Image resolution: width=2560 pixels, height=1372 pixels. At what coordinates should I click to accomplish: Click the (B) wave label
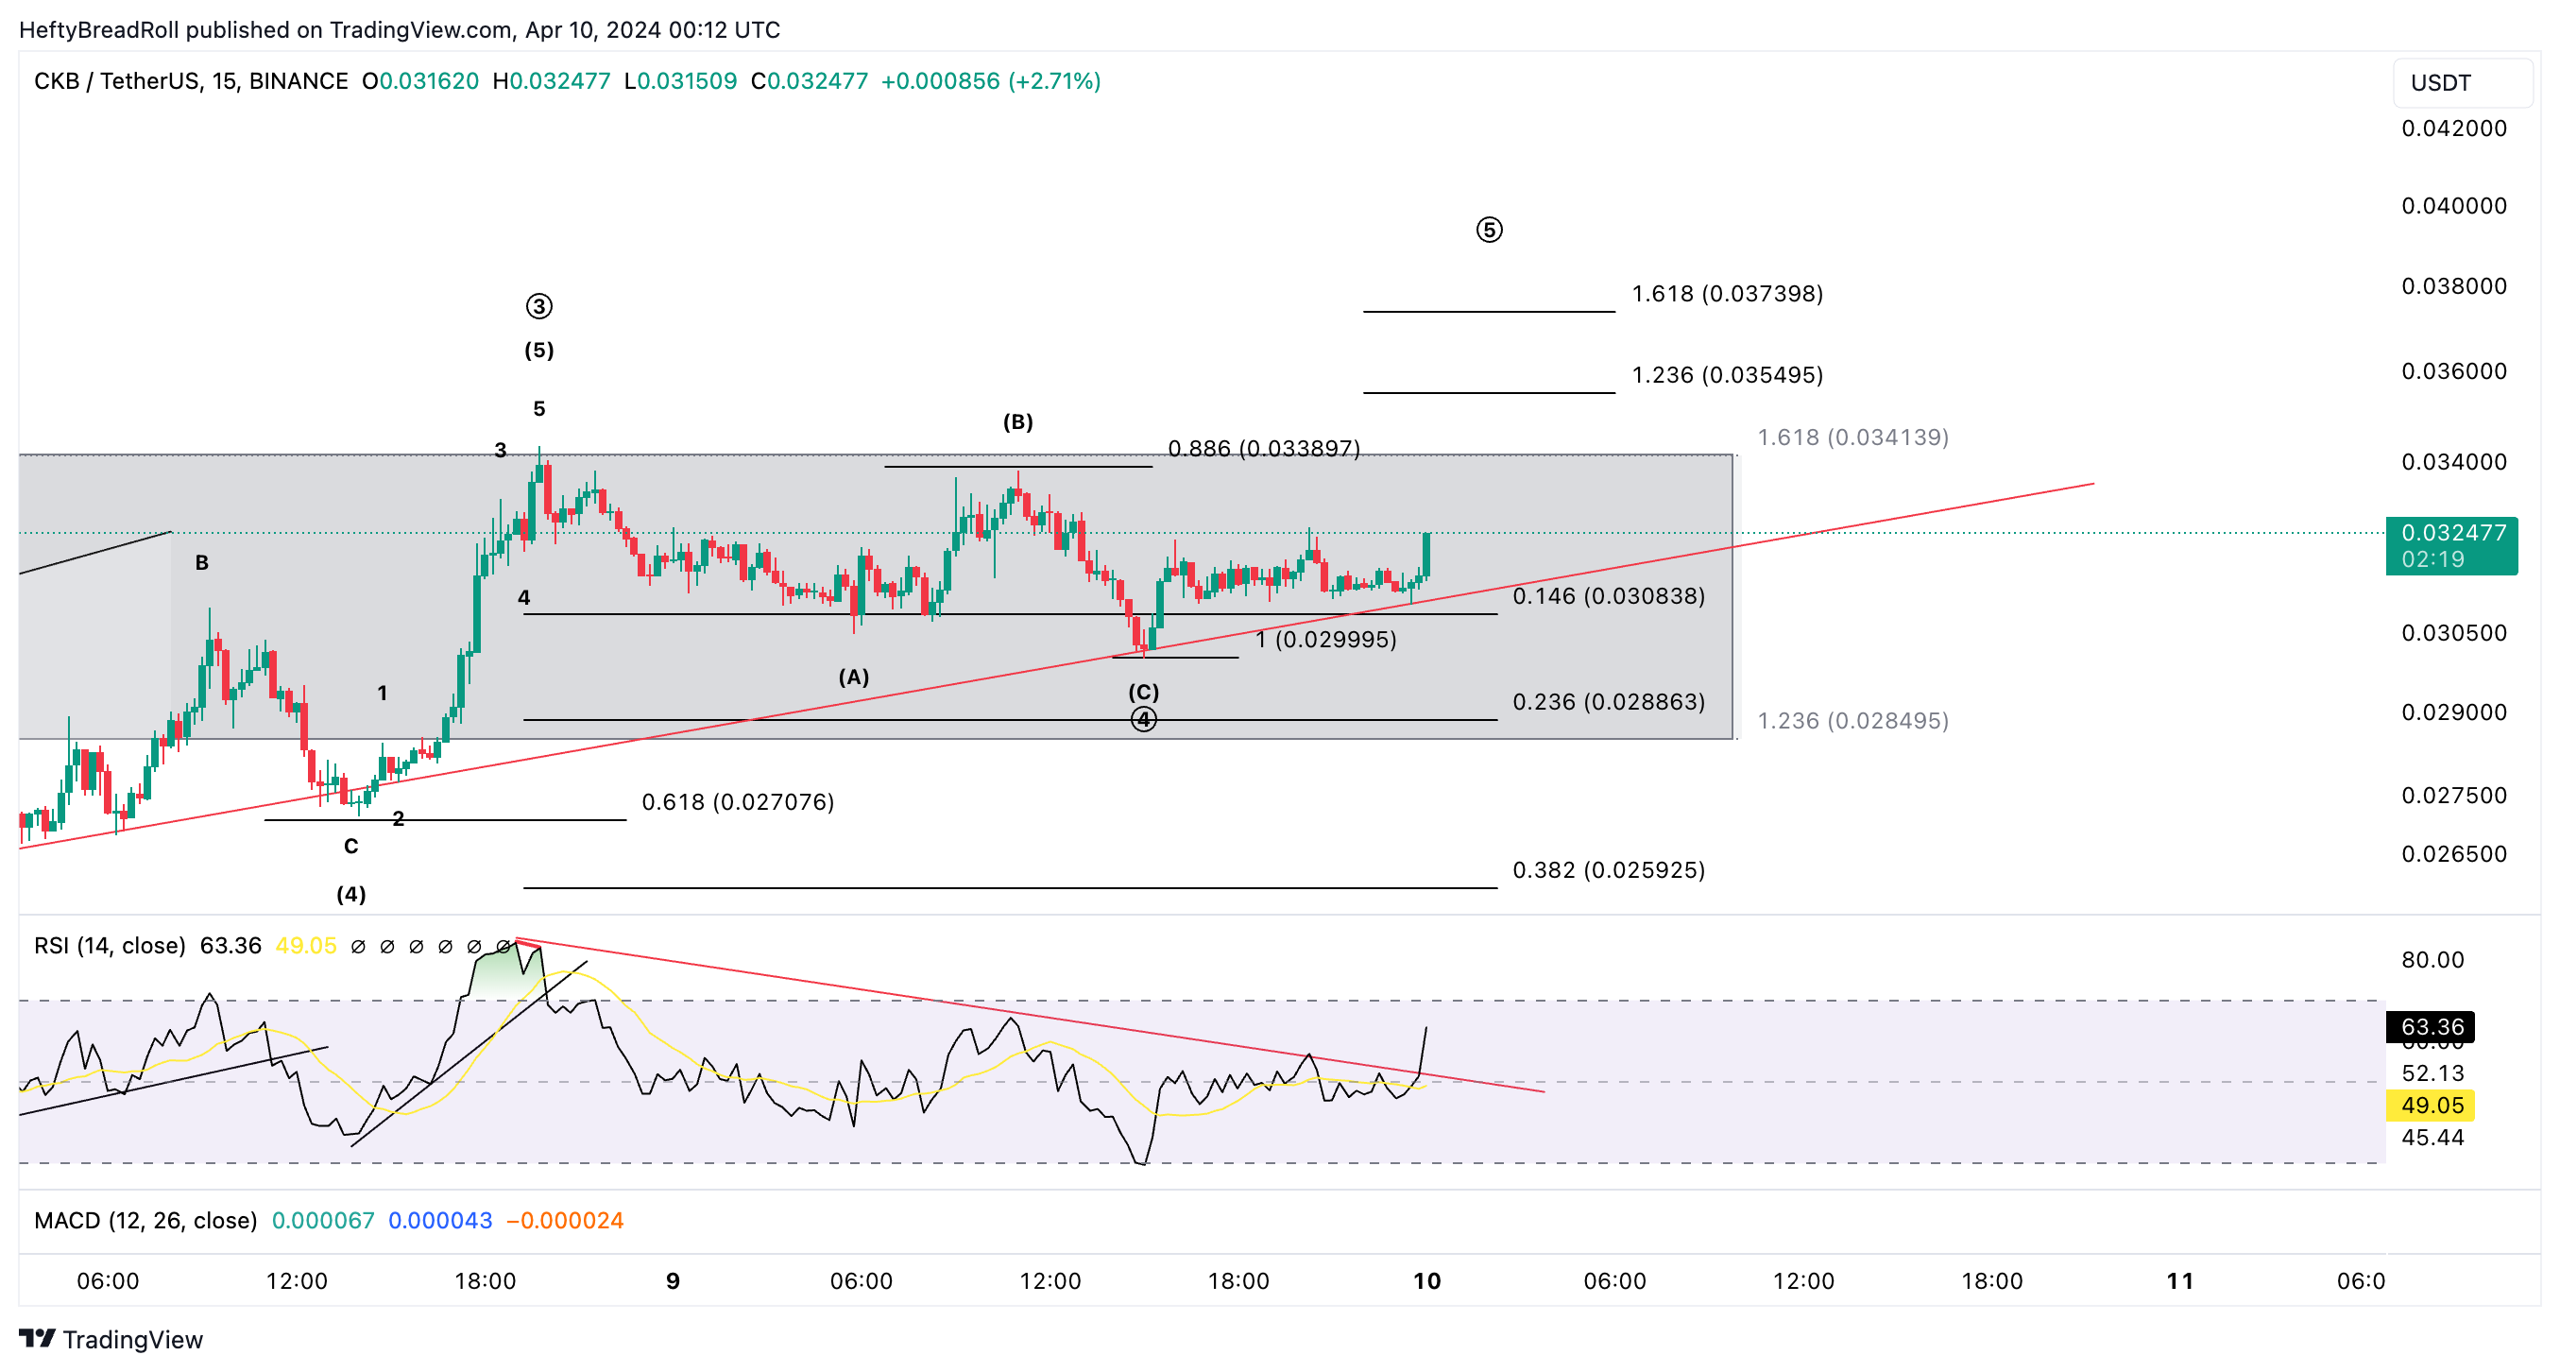point(1017,420)
